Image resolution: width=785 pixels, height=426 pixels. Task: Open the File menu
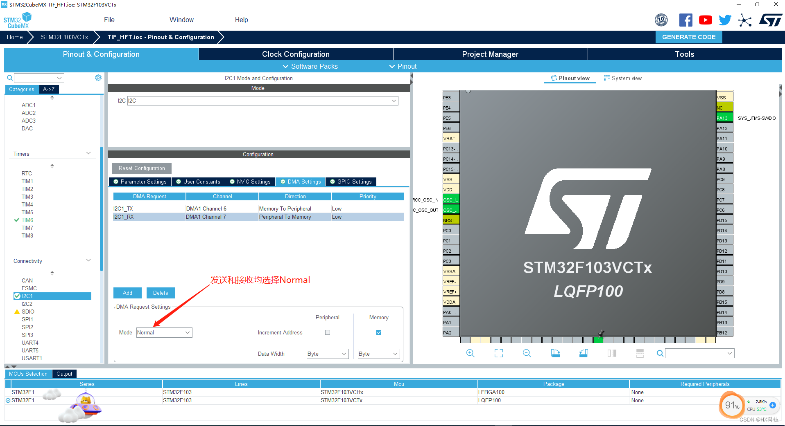(x=109, y=20)
